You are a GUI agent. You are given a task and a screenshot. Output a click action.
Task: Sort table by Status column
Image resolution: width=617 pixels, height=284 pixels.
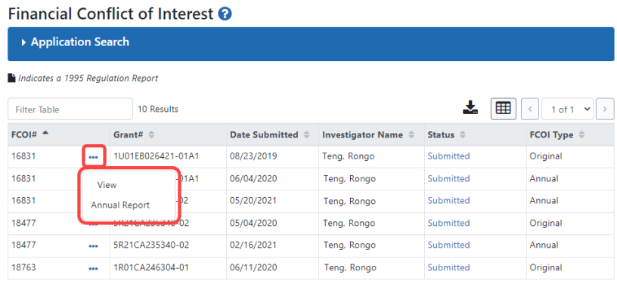tap(447, 134)
